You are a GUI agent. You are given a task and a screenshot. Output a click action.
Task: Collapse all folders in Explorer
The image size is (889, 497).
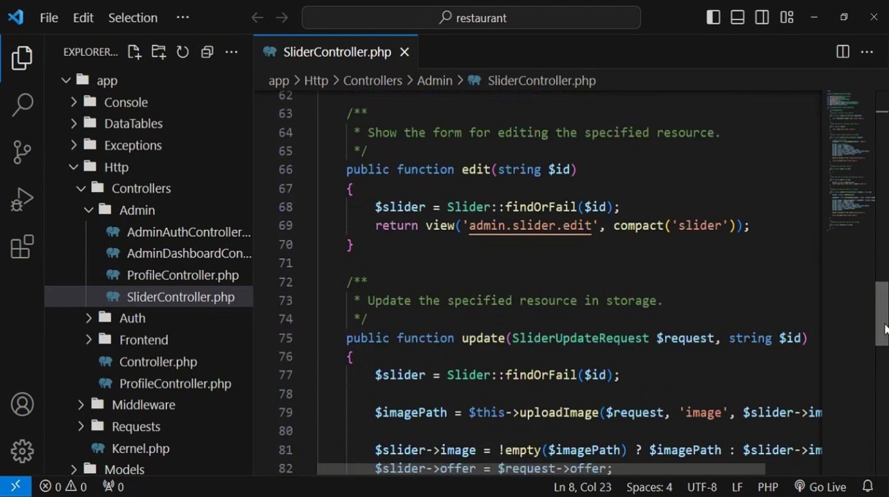pyautogui.click(x=207, y=52)
